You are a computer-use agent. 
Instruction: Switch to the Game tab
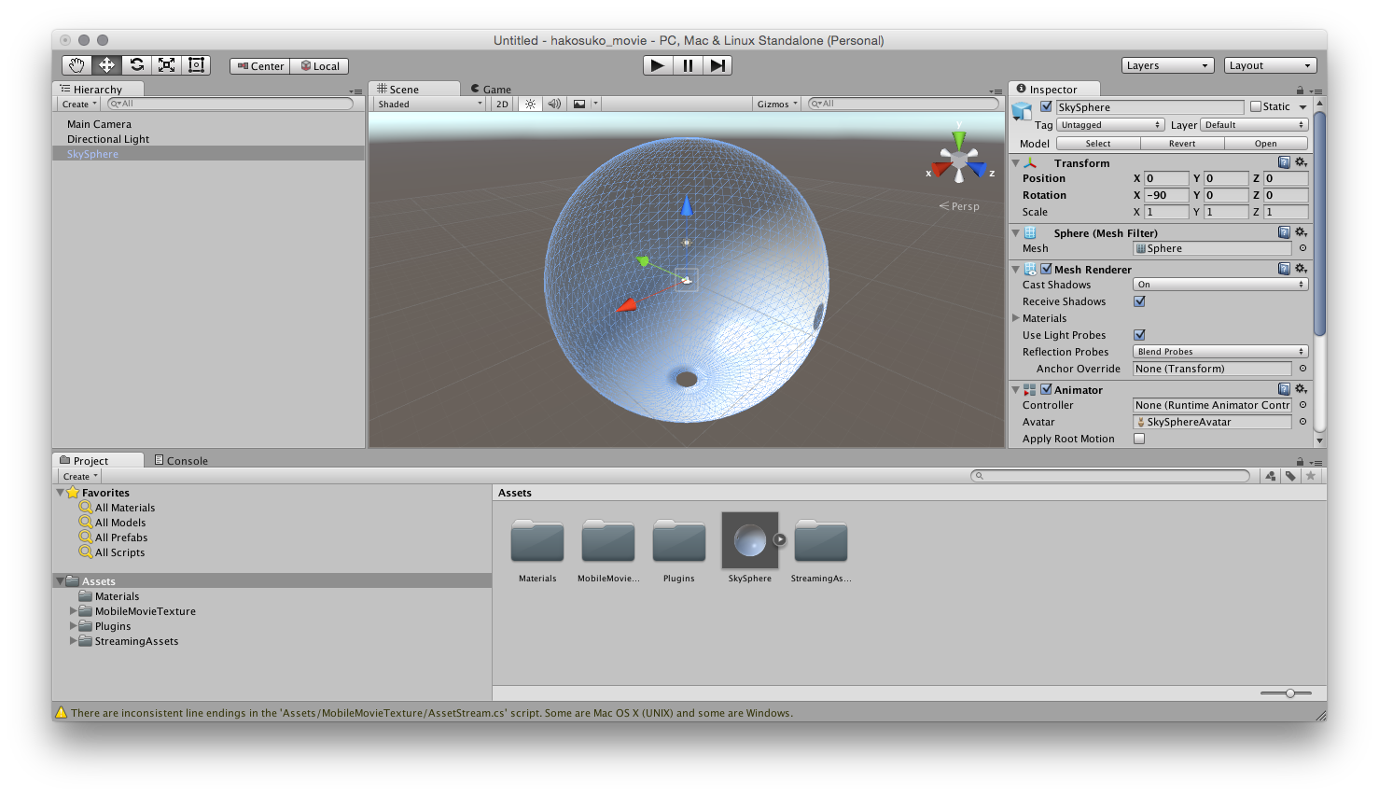tap(491, 90)
